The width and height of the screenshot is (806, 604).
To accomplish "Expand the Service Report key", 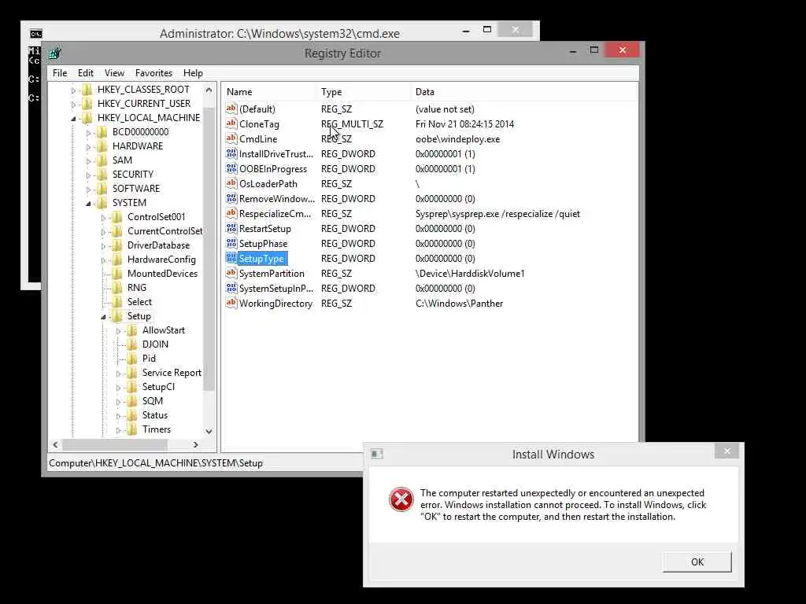I will (x=118, y=374).
